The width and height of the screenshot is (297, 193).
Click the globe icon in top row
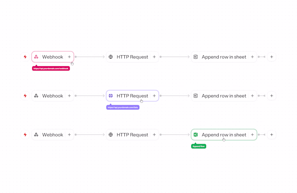pos(111,57)
